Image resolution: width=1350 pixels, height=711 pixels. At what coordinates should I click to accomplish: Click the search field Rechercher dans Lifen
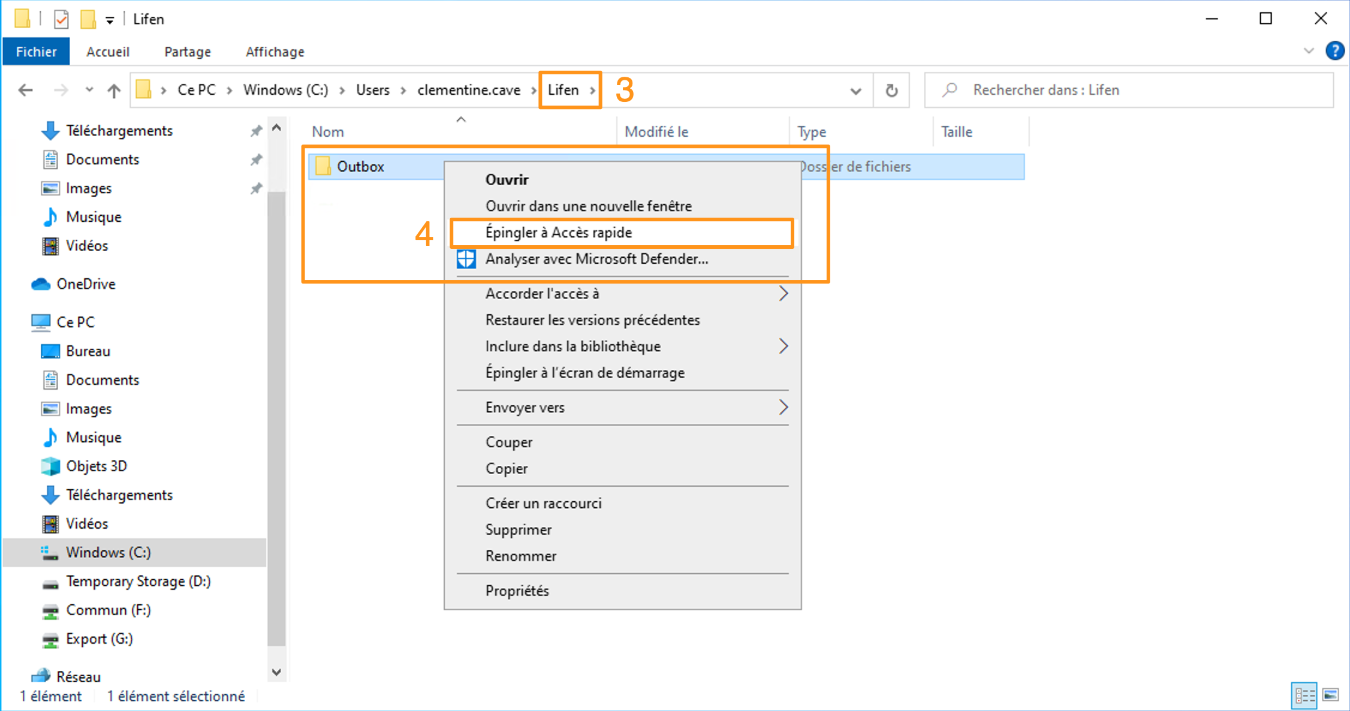pos(1129,90)
